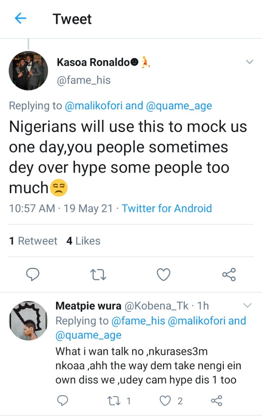Share Meatpie wura's reply
This screenshot has width=262, height=417.
coord(217,401)
